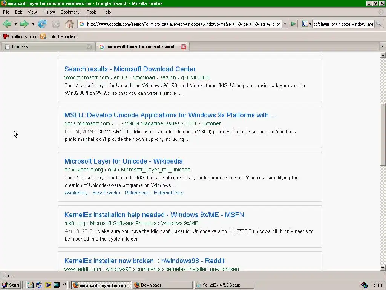
Task: Click the taskbar clock
Action: 377,285
